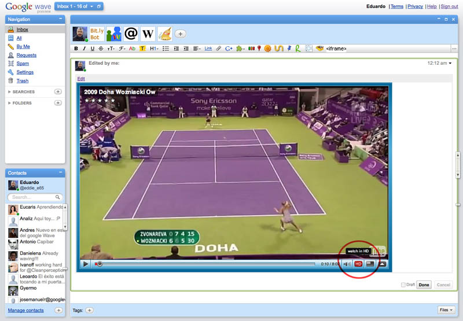Open Inbox in navigation panel
Screen dimensions: 463x321
[x=22, y=29]
